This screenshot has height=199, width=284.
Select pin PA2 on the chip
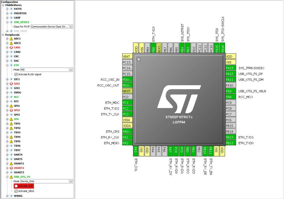127,143
